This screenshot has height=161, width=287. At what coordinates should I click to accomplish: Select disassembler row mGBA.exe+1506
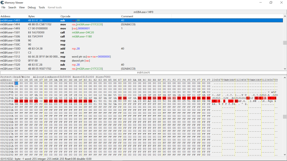click(x=142, y=36)
